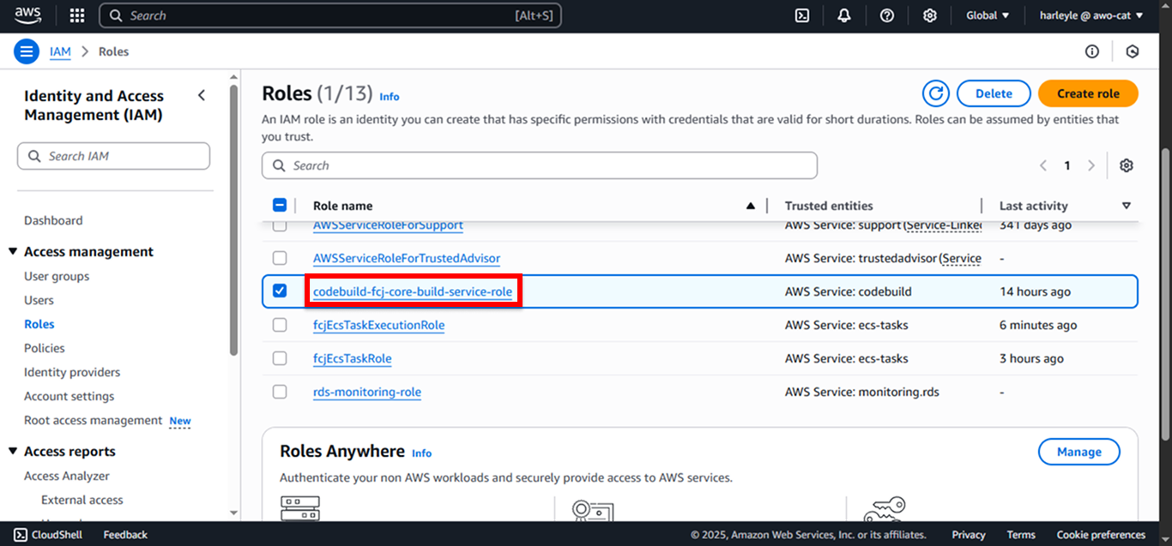Select fcjEcsTaskRole checkbox
1172x546 pixels.
point(280,358)
